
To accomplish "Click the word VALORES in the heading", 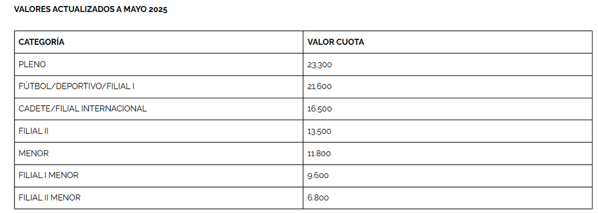I will (31, 10).
